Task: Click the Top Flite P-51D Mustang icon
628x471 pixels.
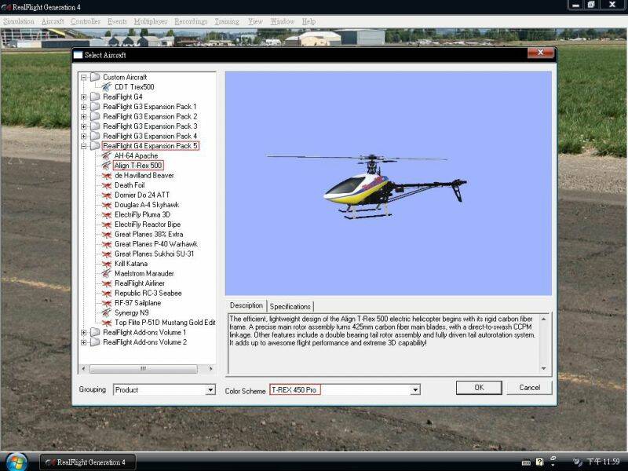Action: click(107, 323)
